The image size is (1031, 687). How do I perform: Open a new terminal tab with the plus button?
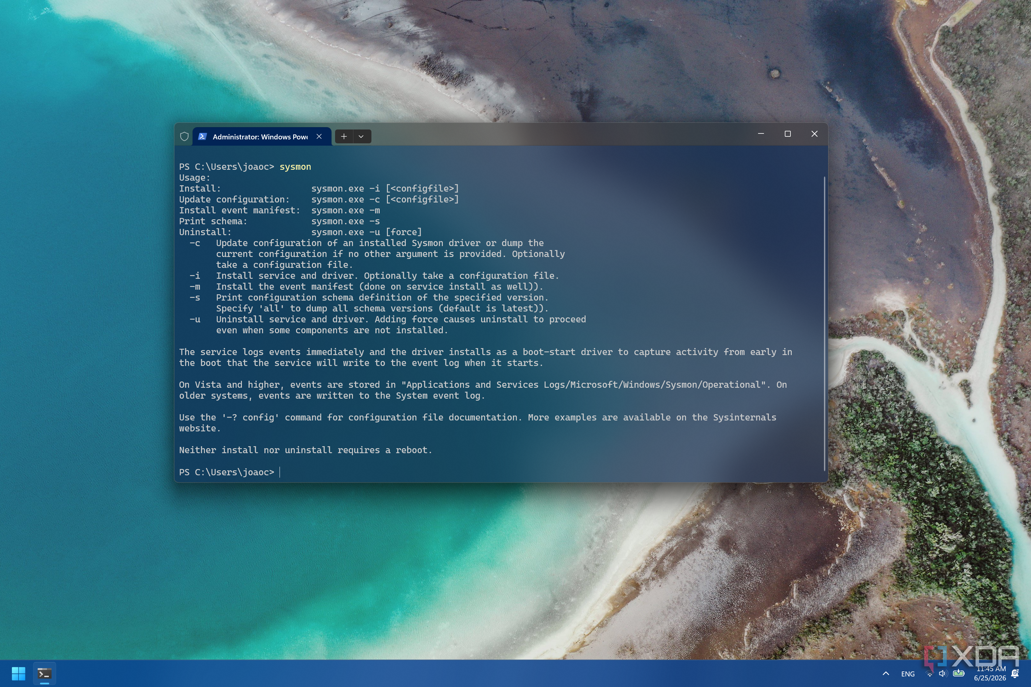[344, 137]
